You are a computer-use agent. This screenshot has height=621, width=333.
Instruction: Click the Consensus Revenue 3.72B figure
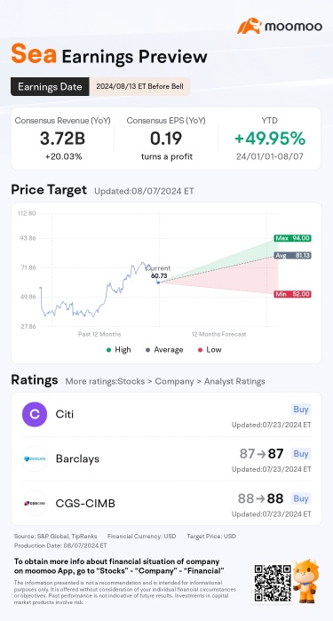click(62, 139)
